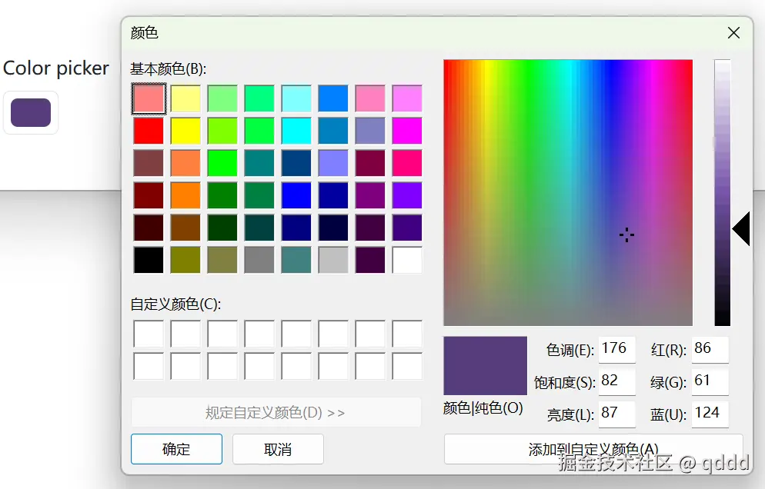
Task: Select the pale cyan basic color in first row
Action: pos(296,98)
